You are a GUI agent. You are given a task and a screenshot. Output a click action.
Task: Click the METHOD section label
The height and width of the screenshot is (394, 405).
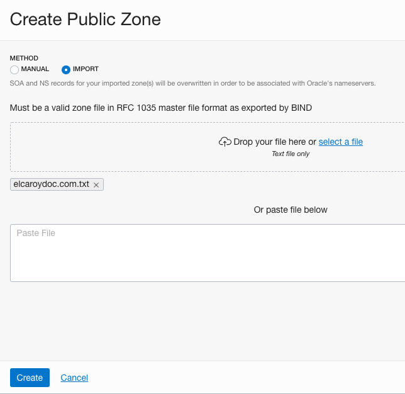click(24, 59)
